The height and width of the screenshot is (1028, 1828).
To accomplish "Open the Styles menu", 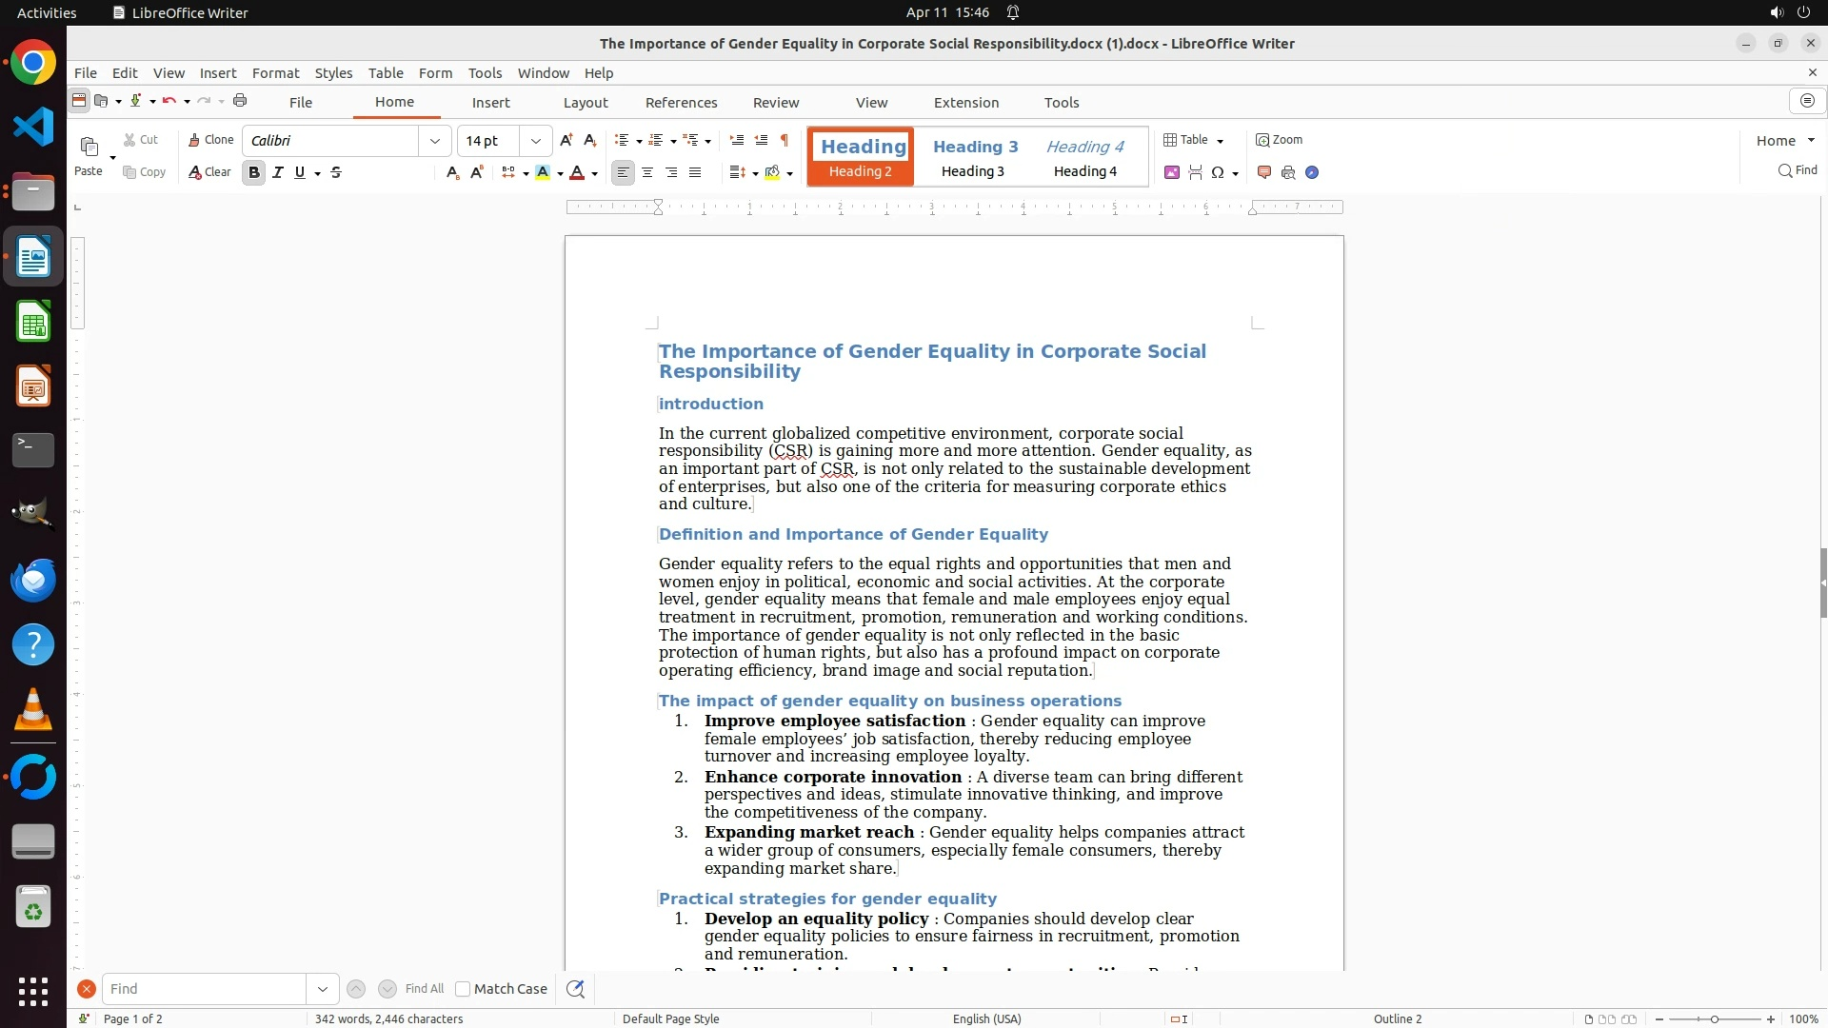I will (x=333, y=73).
